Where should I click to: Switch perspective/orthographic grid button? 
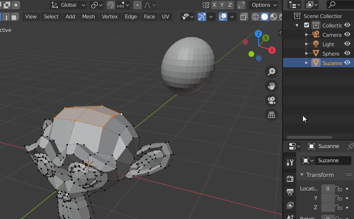pyautogui.click(x=271, y=115)
